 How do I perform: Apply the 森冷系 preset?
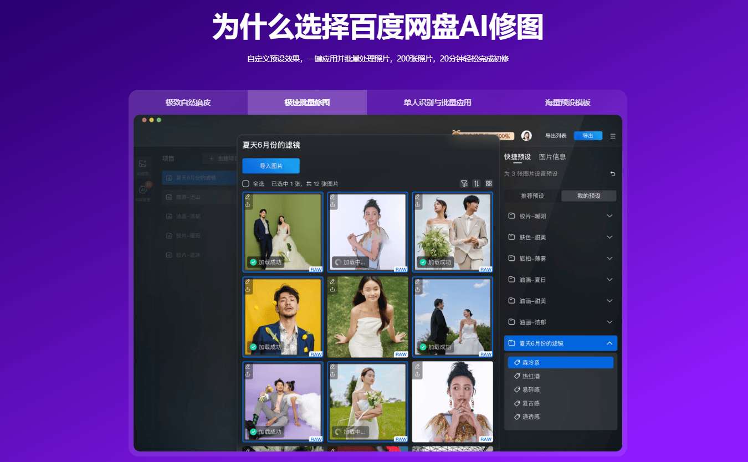[x=561, y=362]
